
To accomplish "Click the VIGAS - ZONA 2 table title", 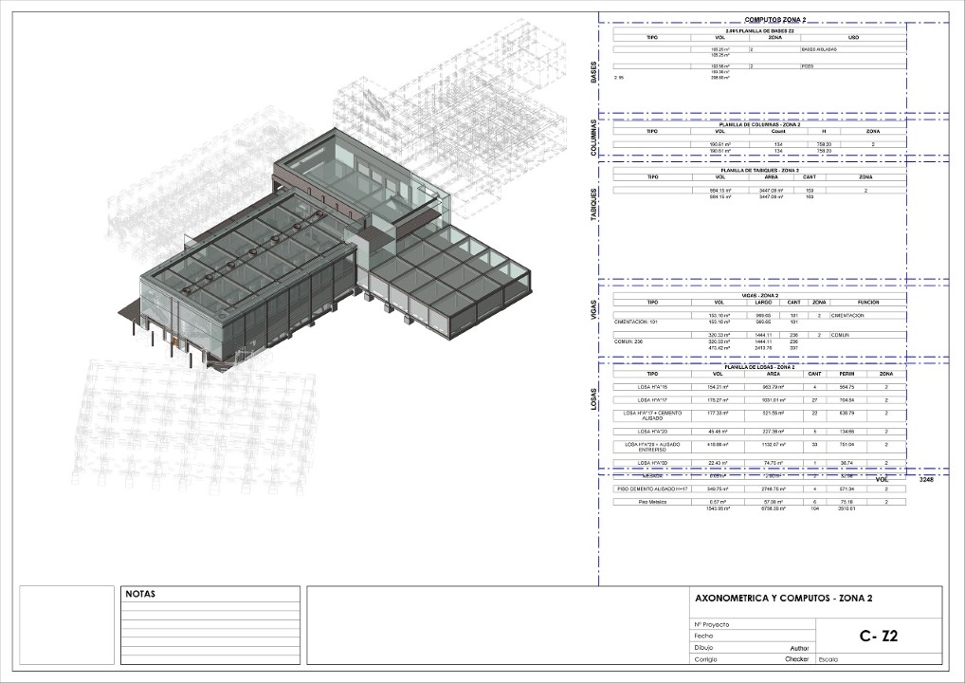I will pyautogui.click(x=759, y=295).
